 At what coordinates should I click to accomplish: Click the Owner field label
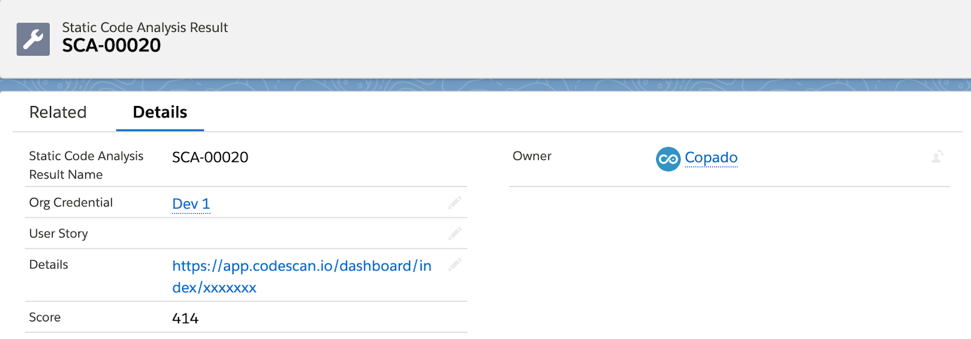[x=532, y=156]
